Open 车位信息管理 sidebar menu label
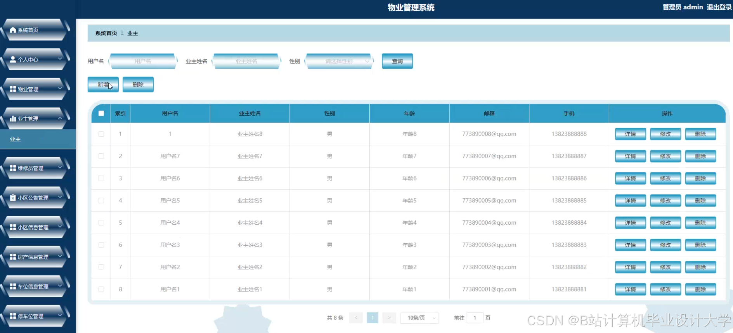Screen dimensions: 733x333 [x=33, y=287]
